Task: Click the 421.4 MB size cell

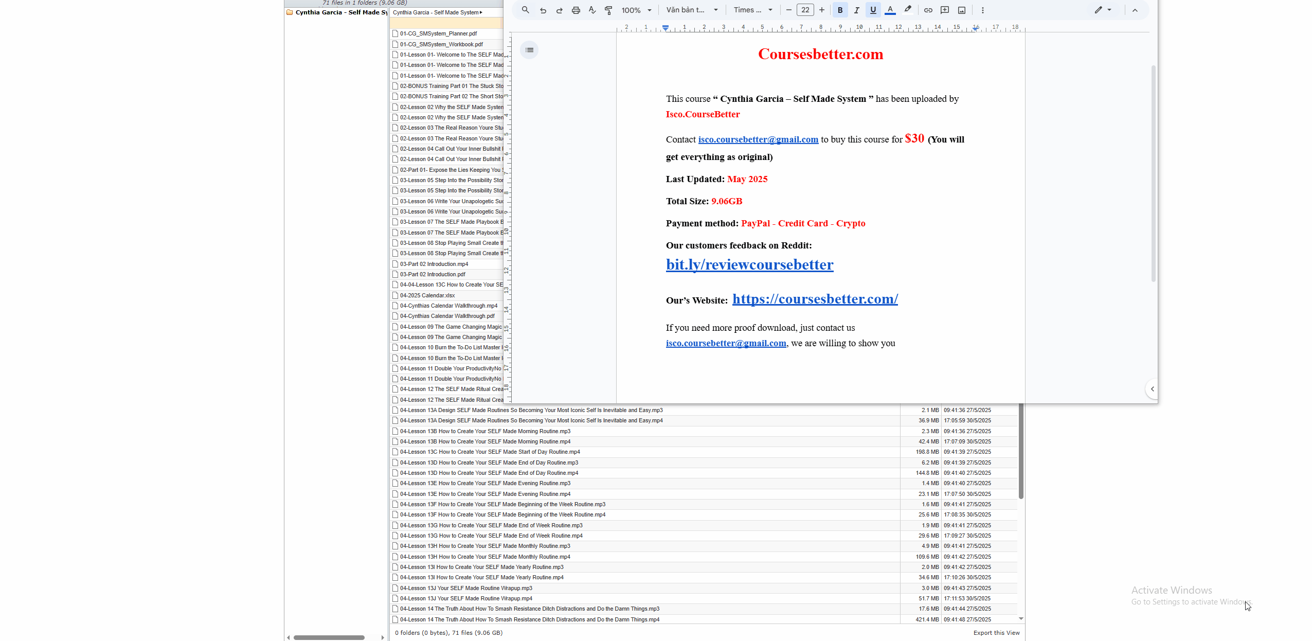Action: click(927, 619)
